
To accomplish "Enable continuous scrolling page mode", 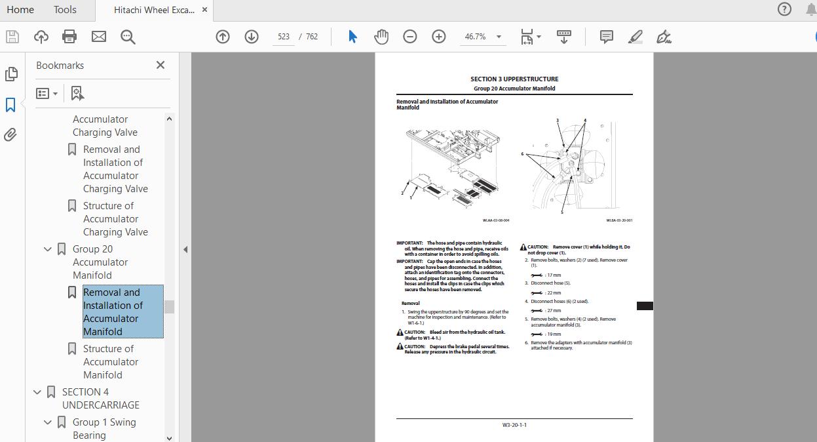I will click(x=563, y=37).
